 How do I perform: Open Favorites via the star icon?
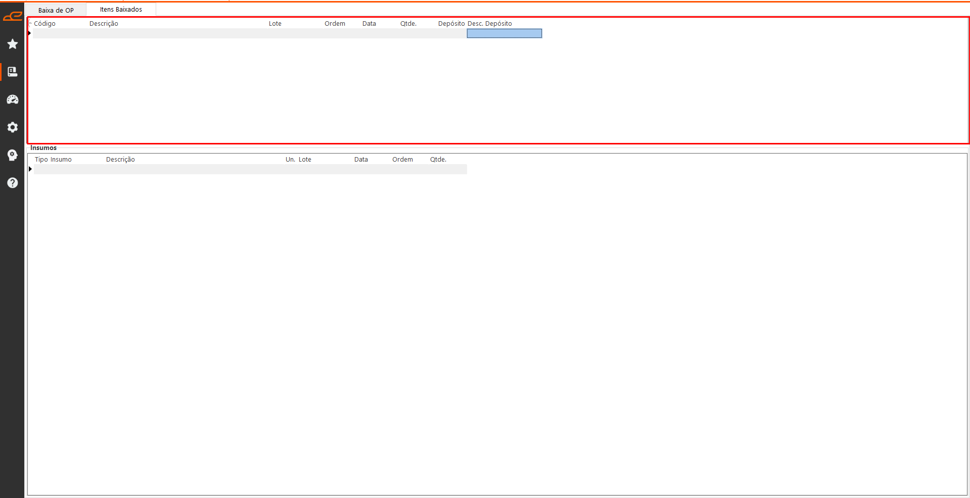click(x=13, y=44)
